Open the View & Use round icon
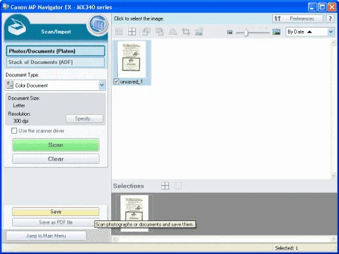 point(98,24)
